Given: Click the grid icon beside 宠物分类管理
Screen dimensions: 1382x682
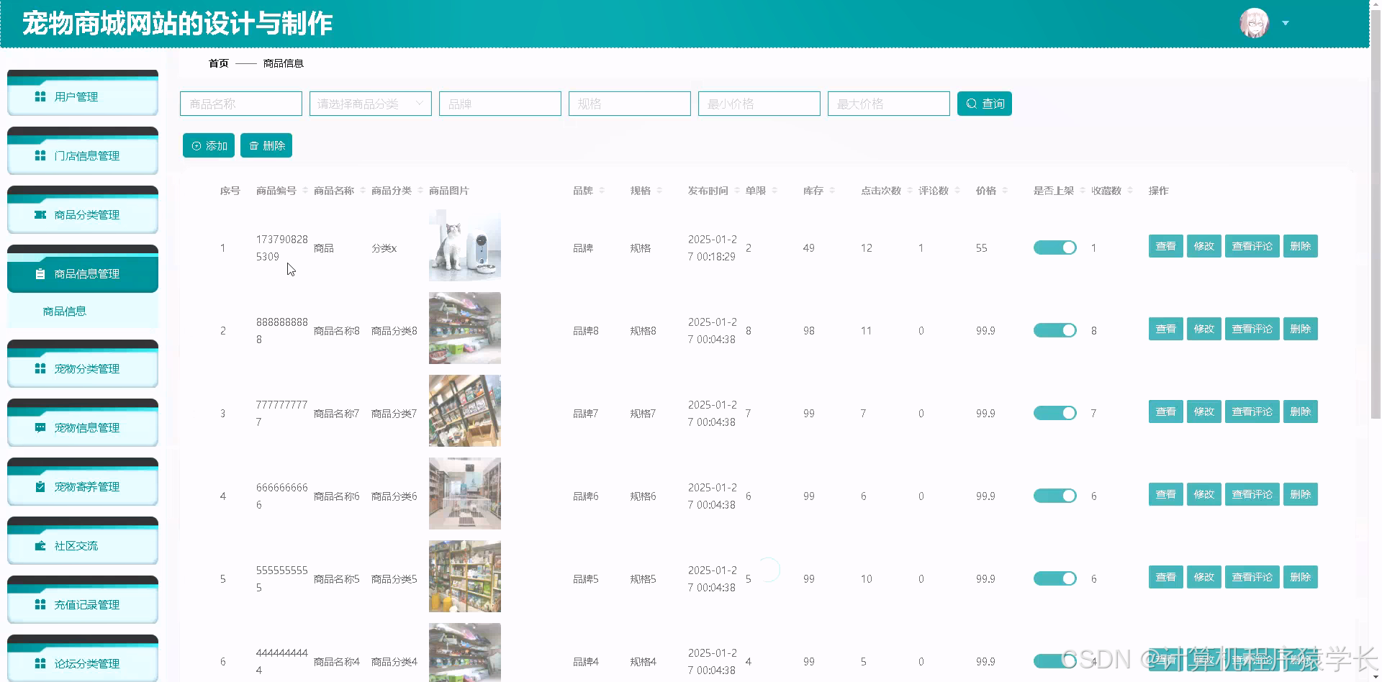Looking at the screenshot, I should click(40, 368).
